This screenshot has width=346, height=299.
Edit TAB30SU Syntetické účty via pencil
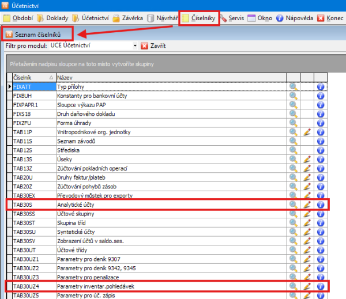click(x=307, y=231)
